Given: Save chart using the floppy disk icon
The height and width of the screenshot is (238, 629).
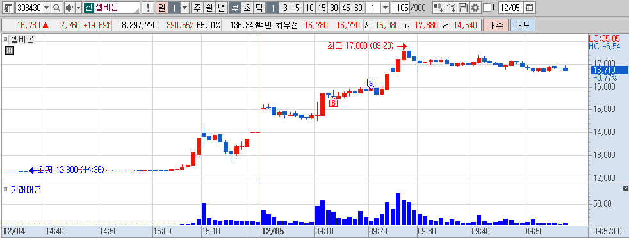Looking at the screenshot, I should [463, 7].
